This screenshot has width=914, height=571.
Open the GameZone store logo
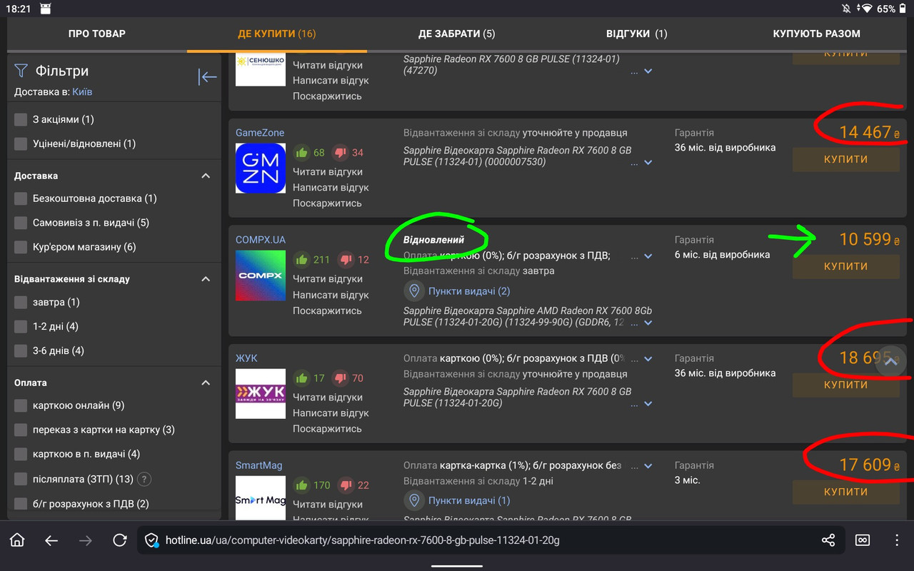coord(261,168)
